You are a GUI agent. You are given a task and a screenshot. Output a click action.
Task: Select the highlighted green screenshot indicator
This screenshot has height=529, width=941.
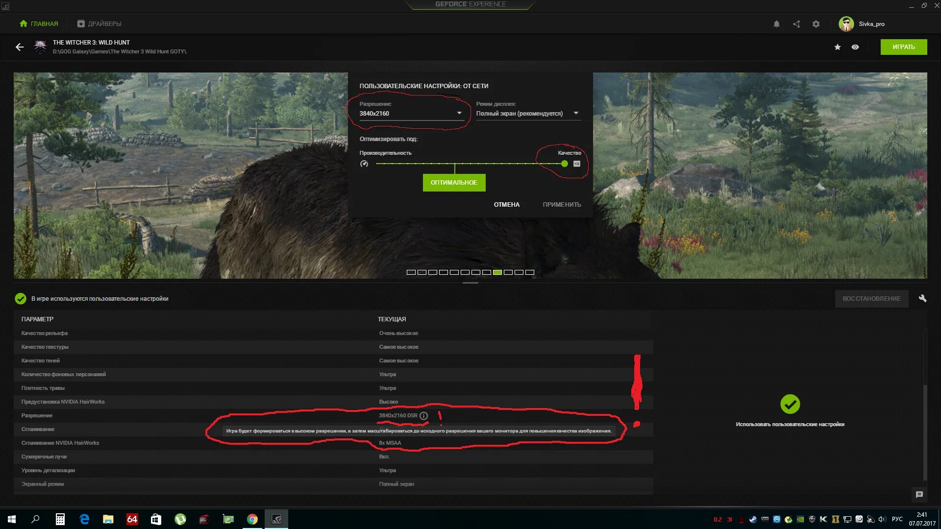pyautogui.click(x=497, y=272)
